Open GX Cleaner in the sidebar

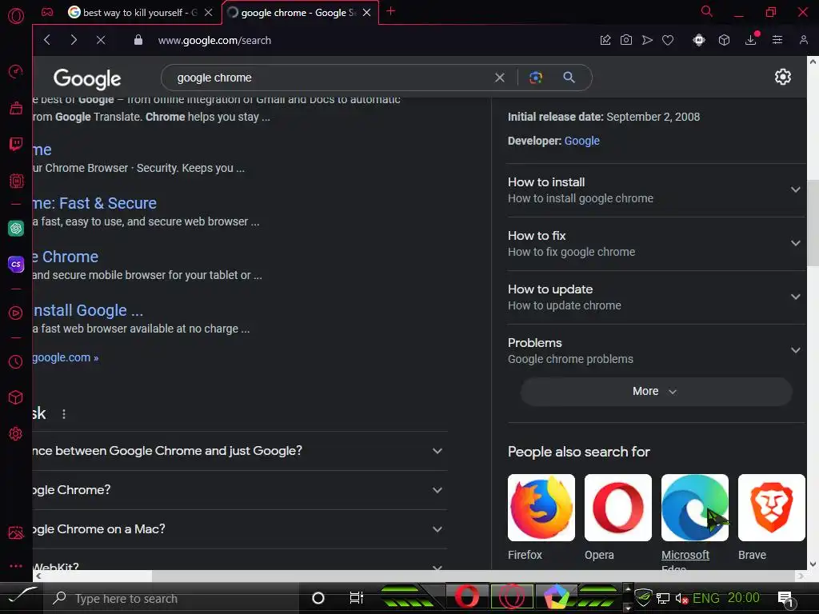click(x=16, y=108)
